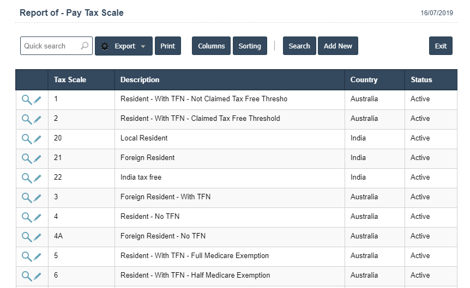Click magnifier icon for Tax Scale 4A
This screenshot has width=470, height=288.
coord(26,237)
